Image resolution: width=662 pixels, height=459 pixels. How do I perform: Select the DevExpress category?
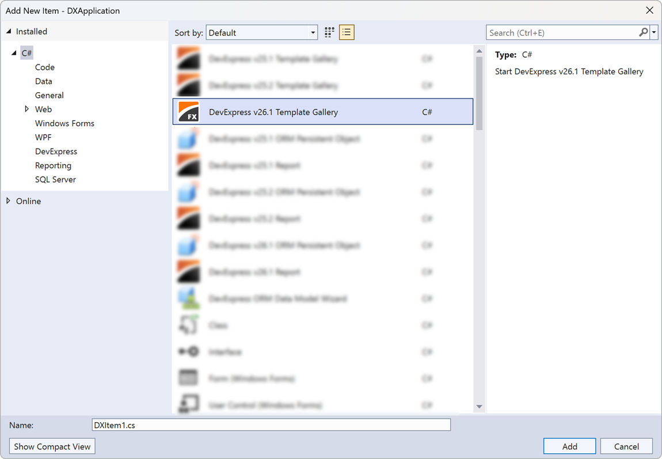coord(56,151)
